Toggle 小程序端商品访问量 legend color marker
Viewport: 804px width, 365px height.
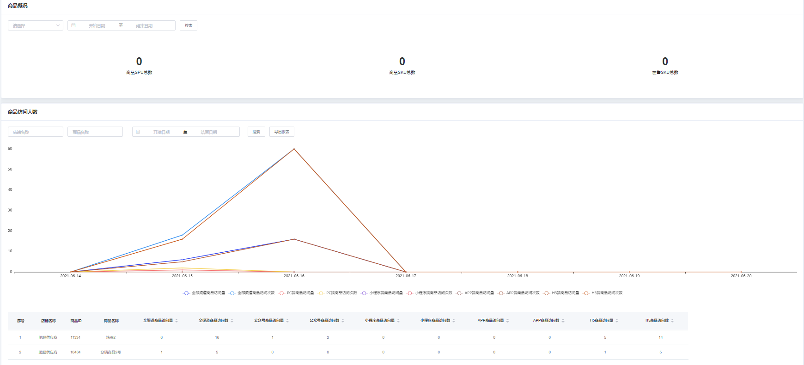(x=364, y=293)
